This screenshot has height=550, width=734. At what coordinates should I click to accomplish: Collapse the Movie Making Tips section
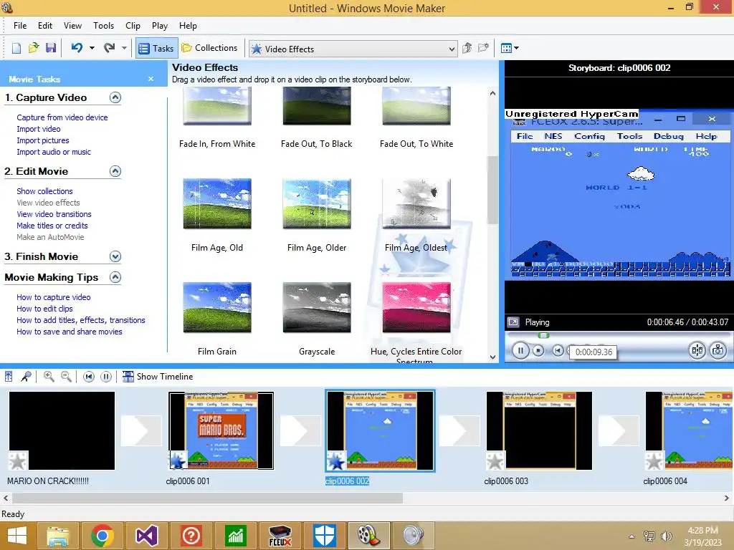tap(115, 277)
